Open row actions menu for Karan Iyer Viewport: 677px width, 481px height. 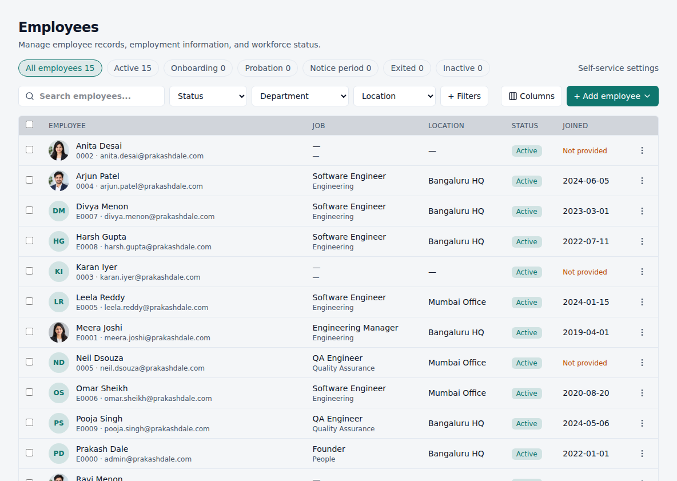(x=642, y=272)
